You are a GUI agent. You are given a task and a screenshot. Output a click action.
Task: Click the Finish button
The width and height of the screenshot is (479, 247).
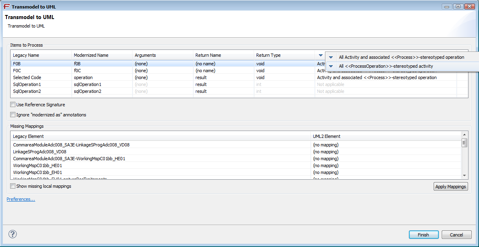coord(423,235)
